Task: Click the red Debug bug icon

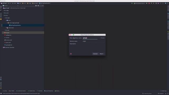Action: coord(149,3)
